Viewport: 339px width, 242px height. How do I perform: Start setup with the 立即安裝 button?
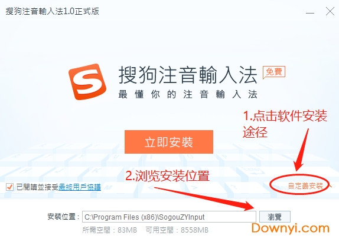(x=169, y=142)
